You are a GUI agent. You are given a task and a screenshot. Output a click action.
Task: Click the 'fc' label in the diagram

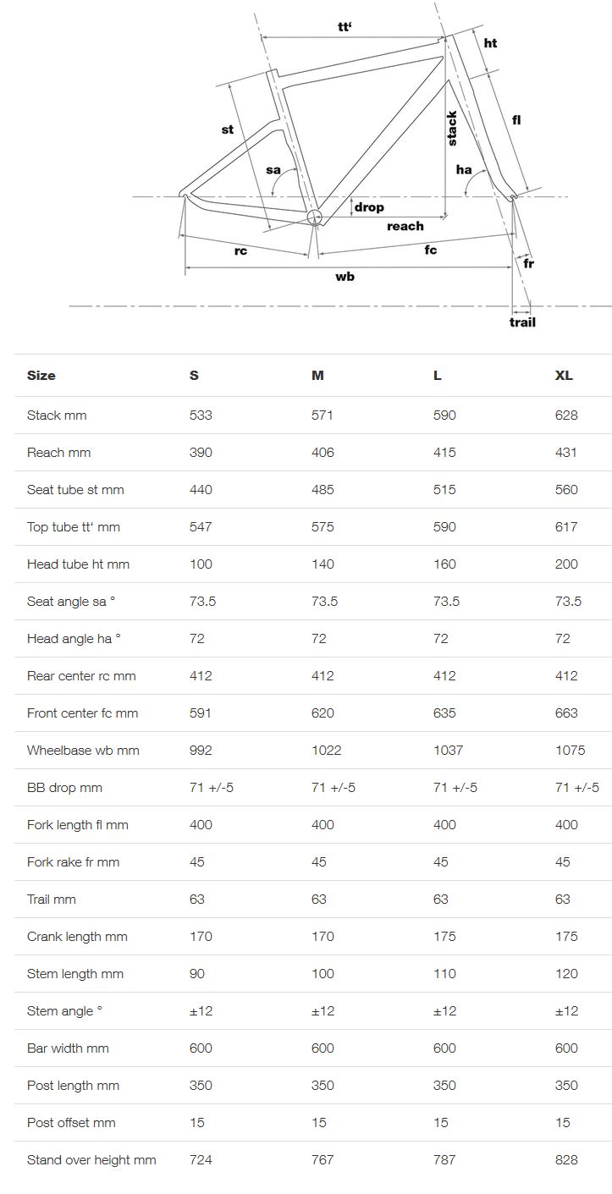(x=431, y=250)
